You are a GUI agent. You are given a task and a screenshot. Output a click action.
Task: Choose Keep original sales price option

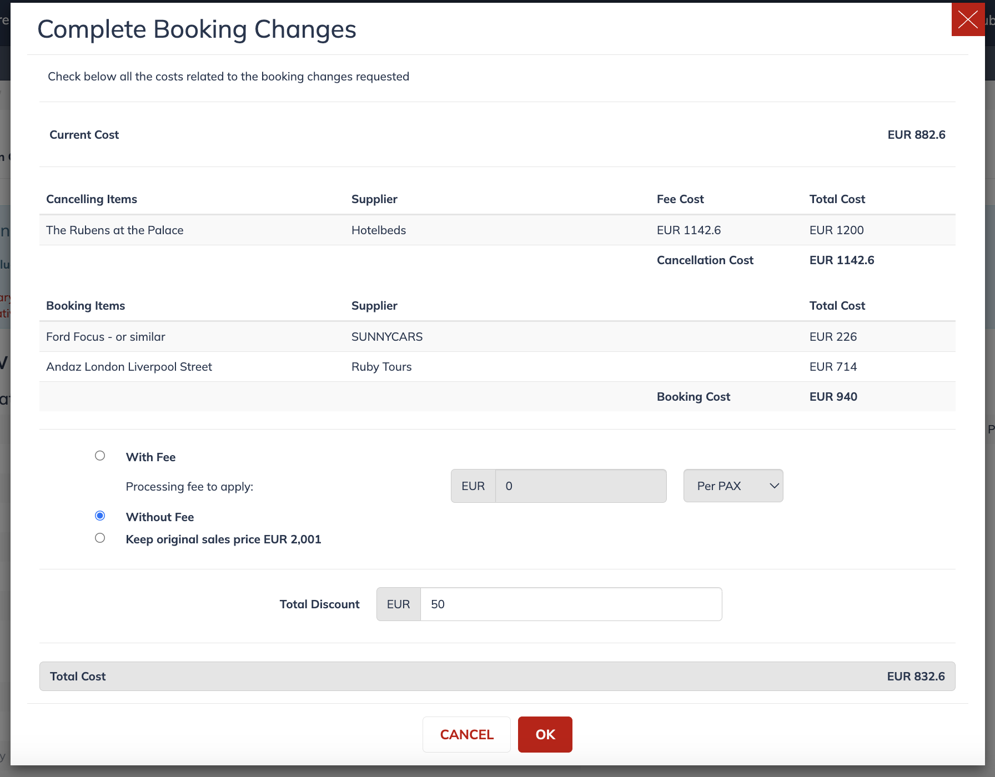coord(100,538)
